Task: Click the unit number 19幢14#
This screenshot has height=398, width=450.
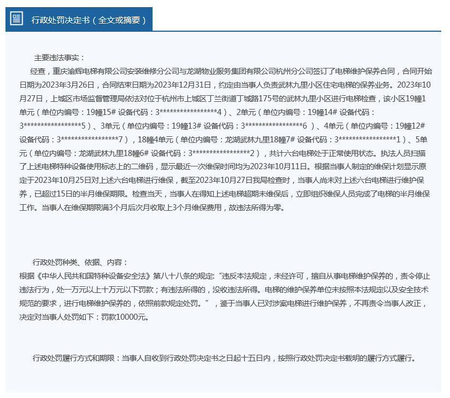Action: coord(322,112)
